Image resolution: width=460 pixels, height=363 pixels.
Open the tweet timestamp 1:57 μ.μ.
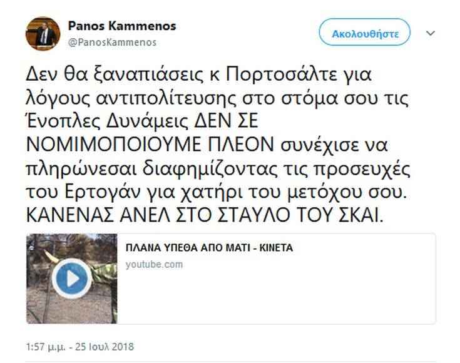point(46,347)
